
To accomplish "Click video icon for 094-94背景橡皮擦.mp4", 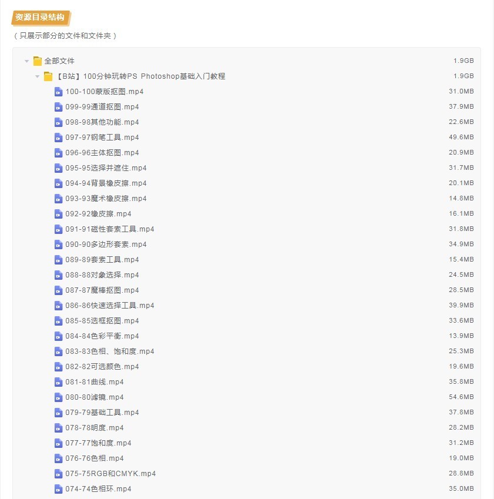I will (59, 183).
